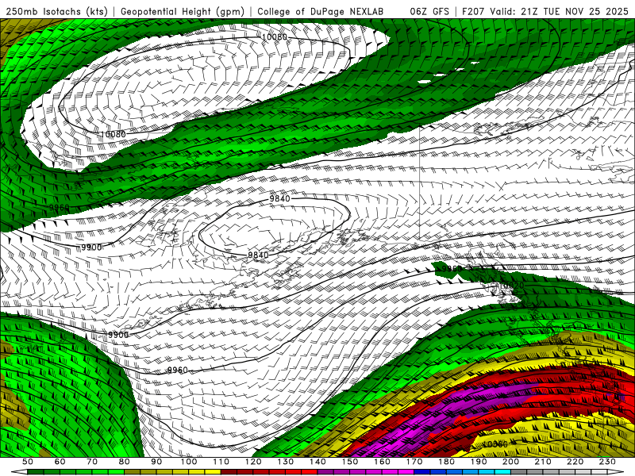Click the 'Geopotential Height (gpm)' title text

tap(183, 12)
